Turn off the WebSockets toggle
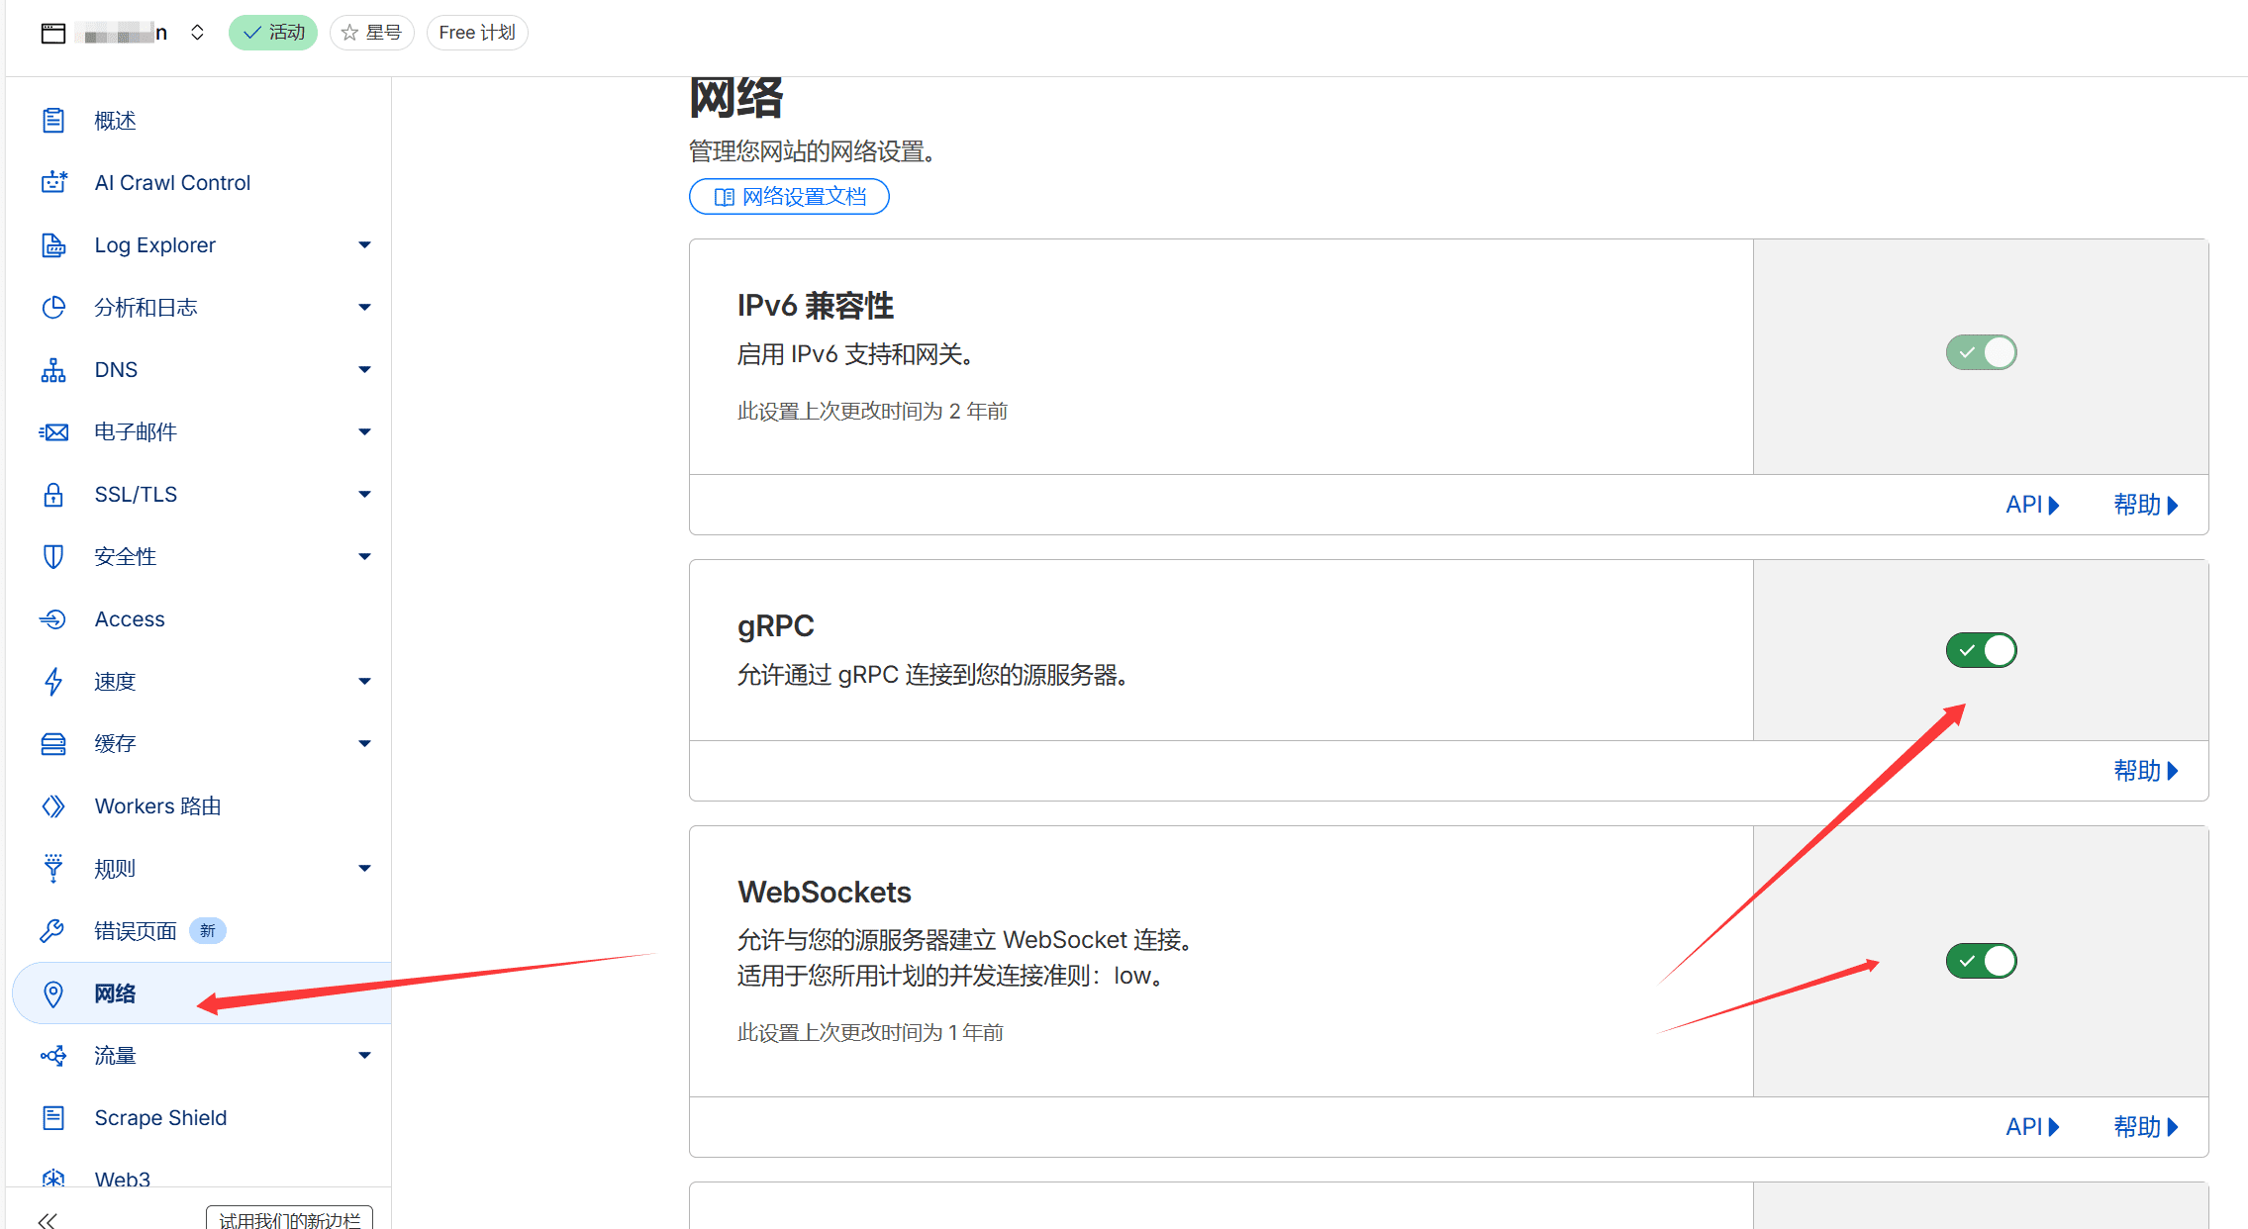Viewport: 2248px width, 1229px height. tap(1981, 961)
